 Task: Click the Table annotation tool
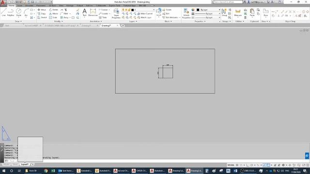103,17
